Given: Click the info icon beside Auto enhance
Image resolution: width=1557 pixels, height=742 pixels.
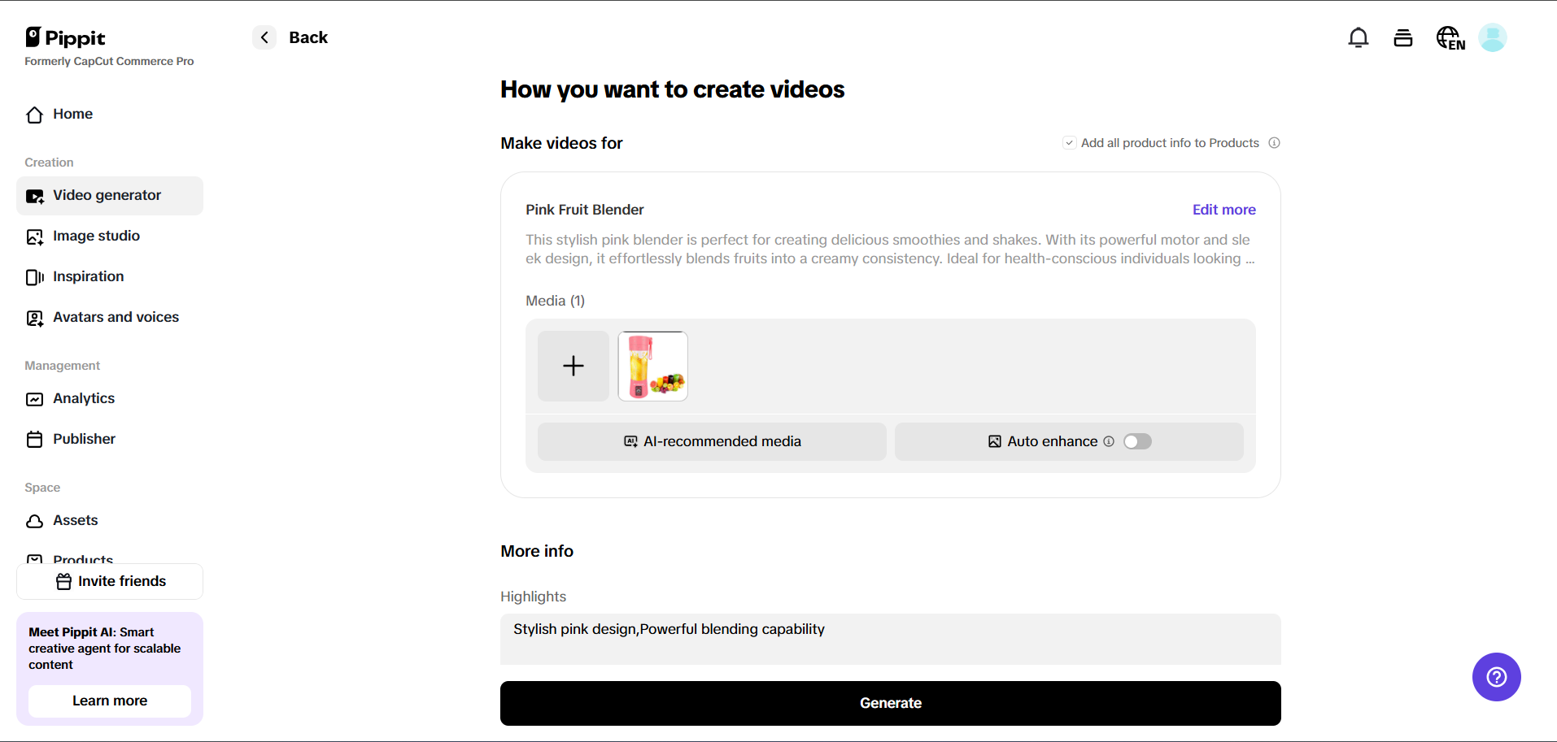Looking at the screenshot, I should pyautogui.click(x=1108, y=441).
